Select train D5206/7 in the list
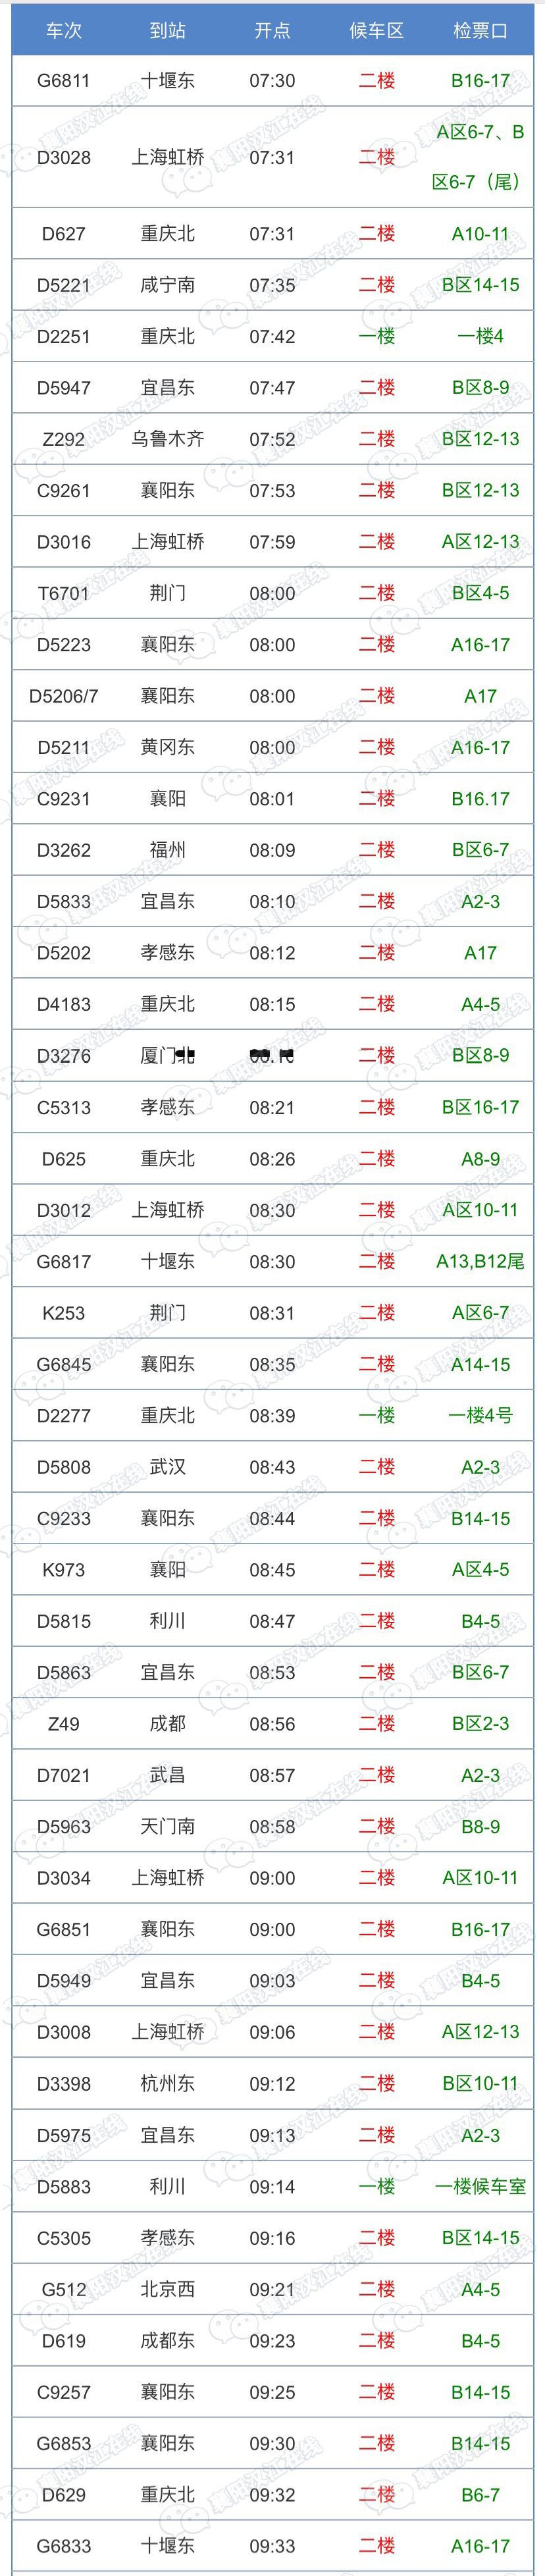This screenshot has height=2576, width=545. pos(64,696)
